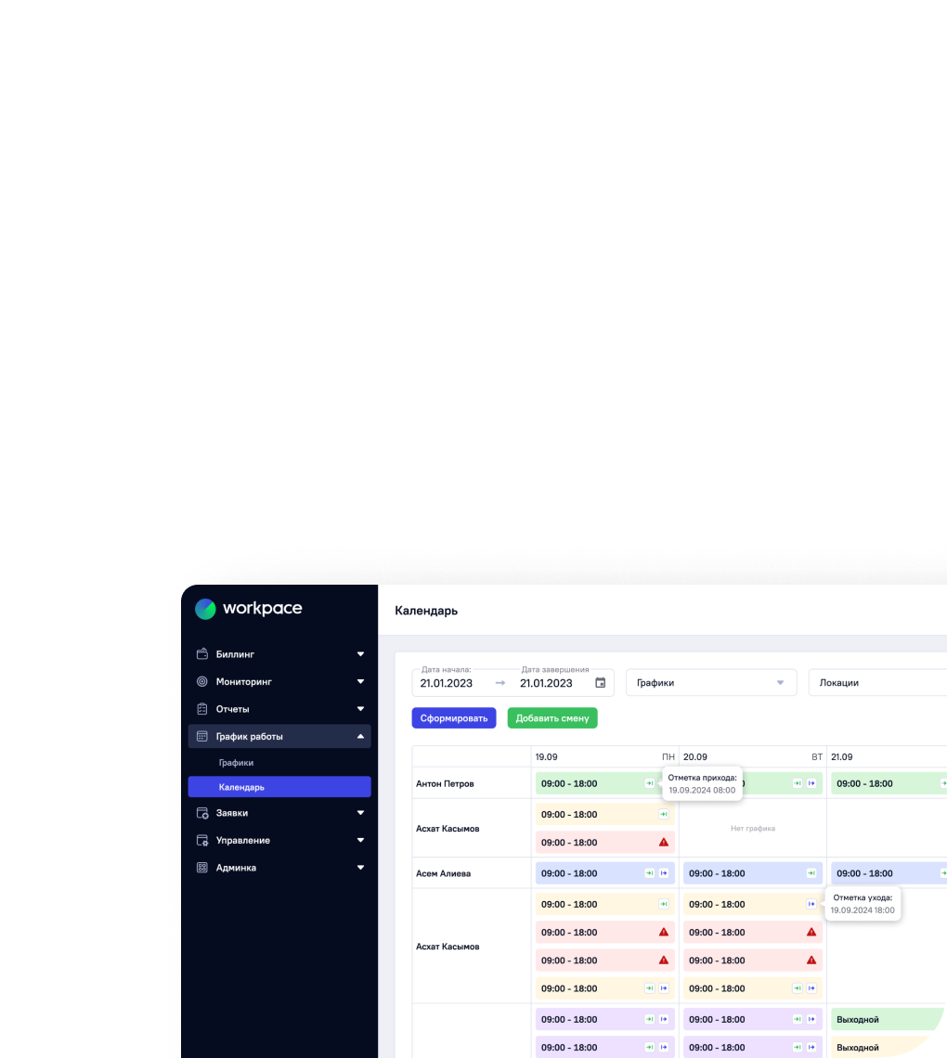Click the Дата начала input field
The image size is (947, 1058).
450,683
